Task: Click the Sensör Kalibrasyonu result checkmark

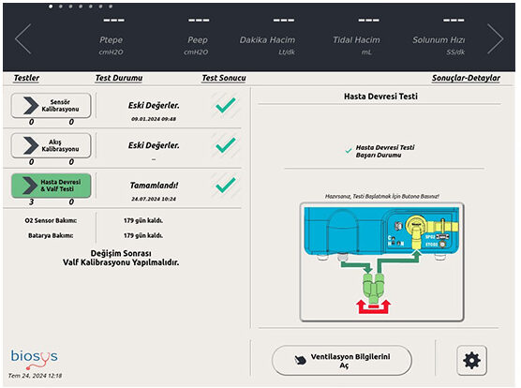Action: pos(226,105)
